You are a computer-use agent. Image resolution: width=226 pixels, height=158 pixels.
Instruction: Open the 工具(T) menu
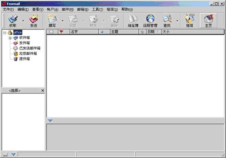97,9
